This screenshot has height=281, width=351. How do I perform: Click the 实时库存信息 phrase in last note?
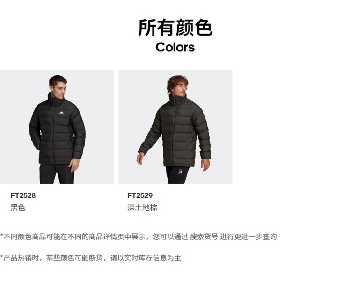146,258
